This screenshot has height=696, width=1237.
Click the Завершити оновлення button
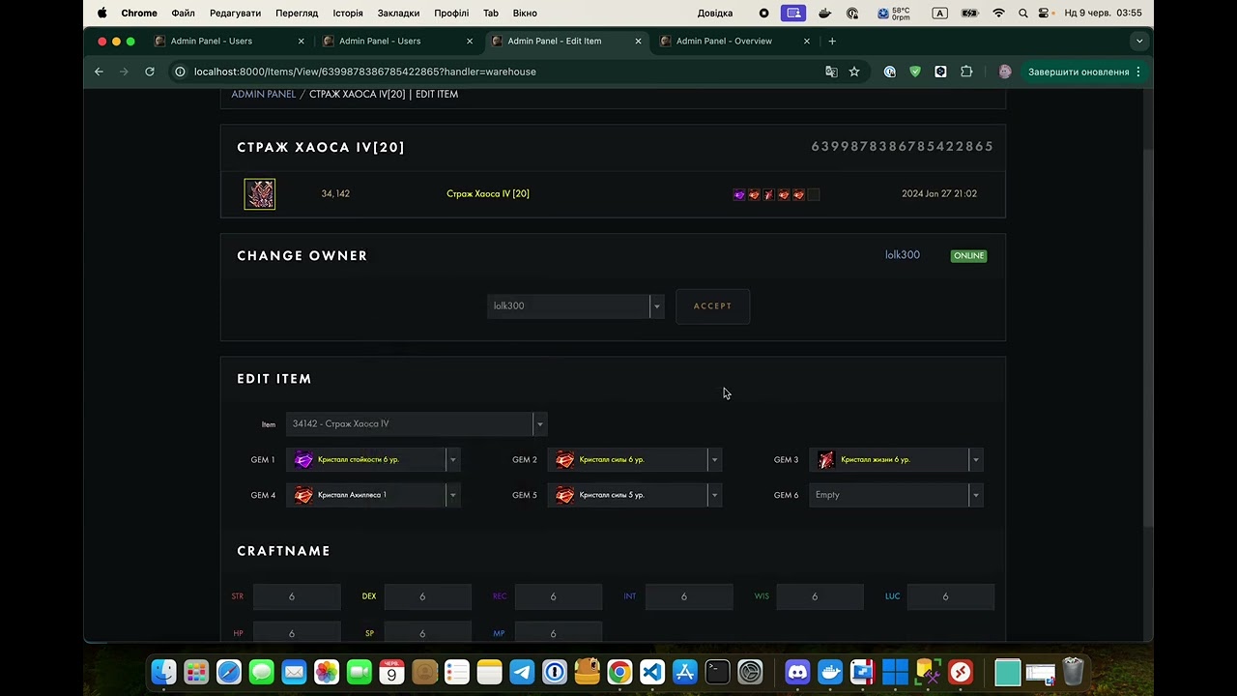(1085, 72)
